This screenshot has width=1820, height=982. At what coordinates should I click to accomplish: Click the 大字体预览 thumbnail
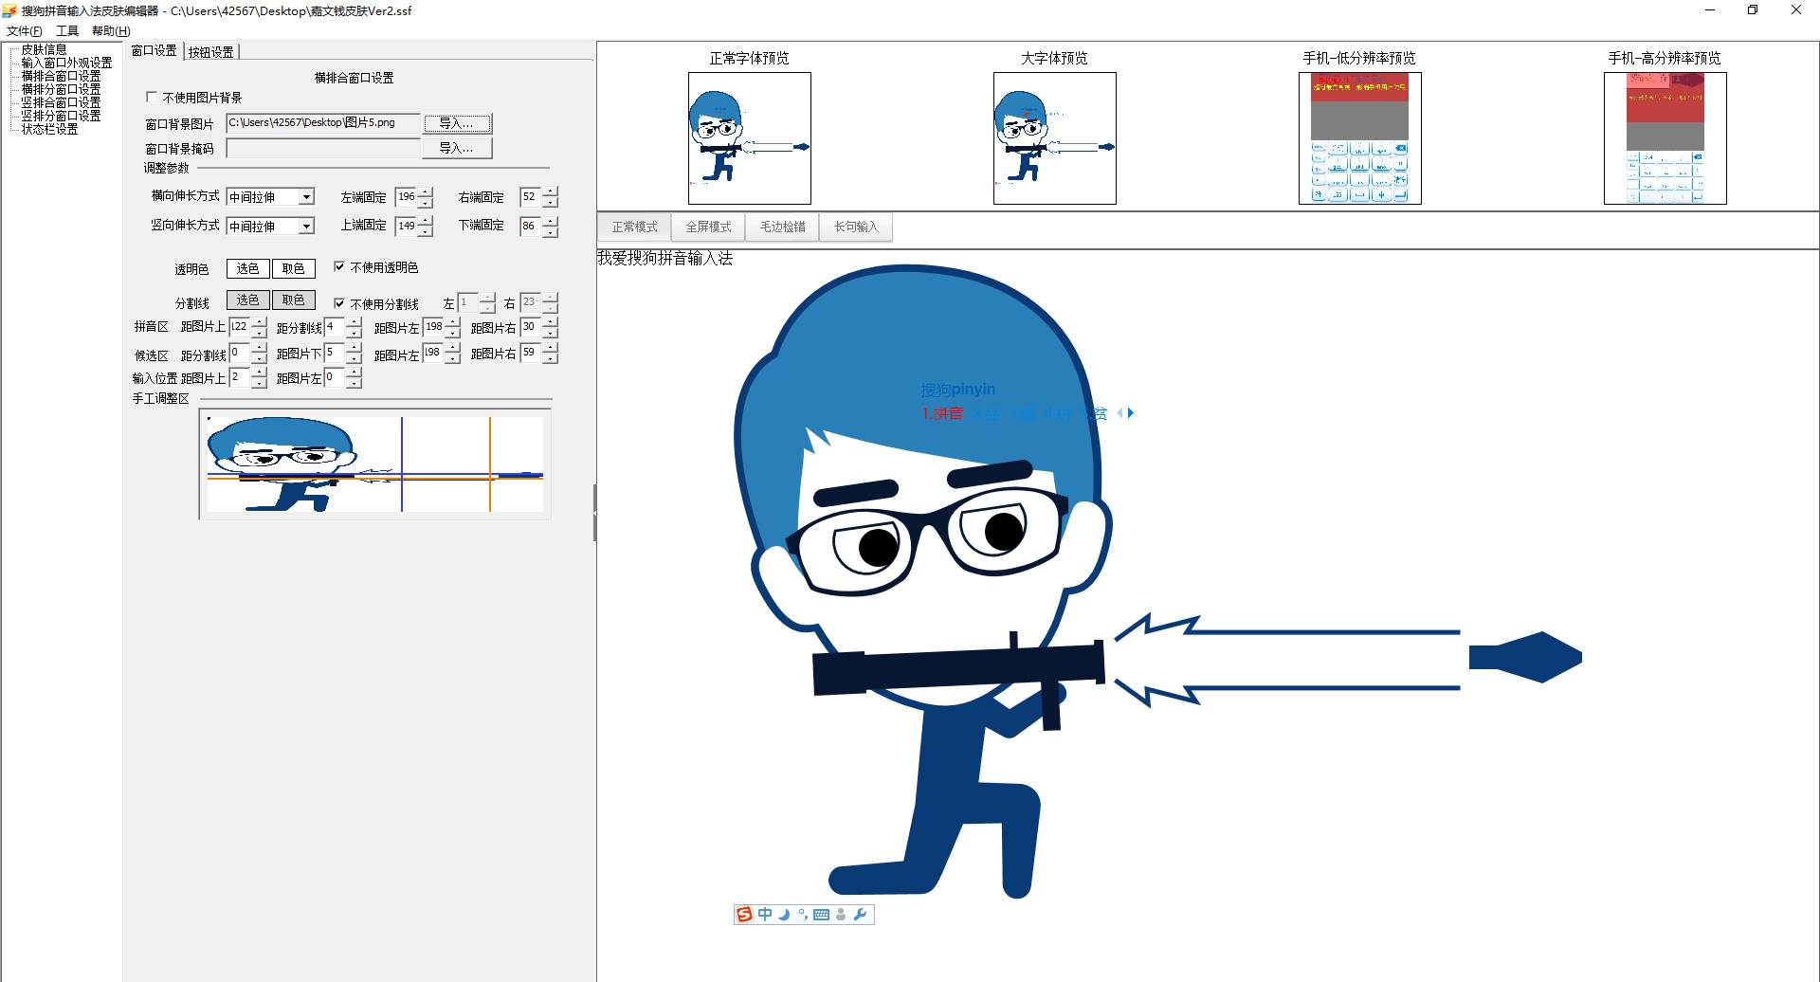[x=1055, y=138]
